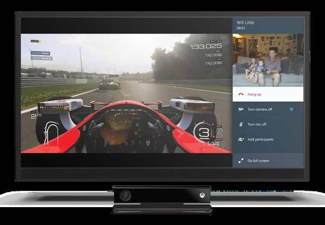Click the add participants people icon

[241, 139]
